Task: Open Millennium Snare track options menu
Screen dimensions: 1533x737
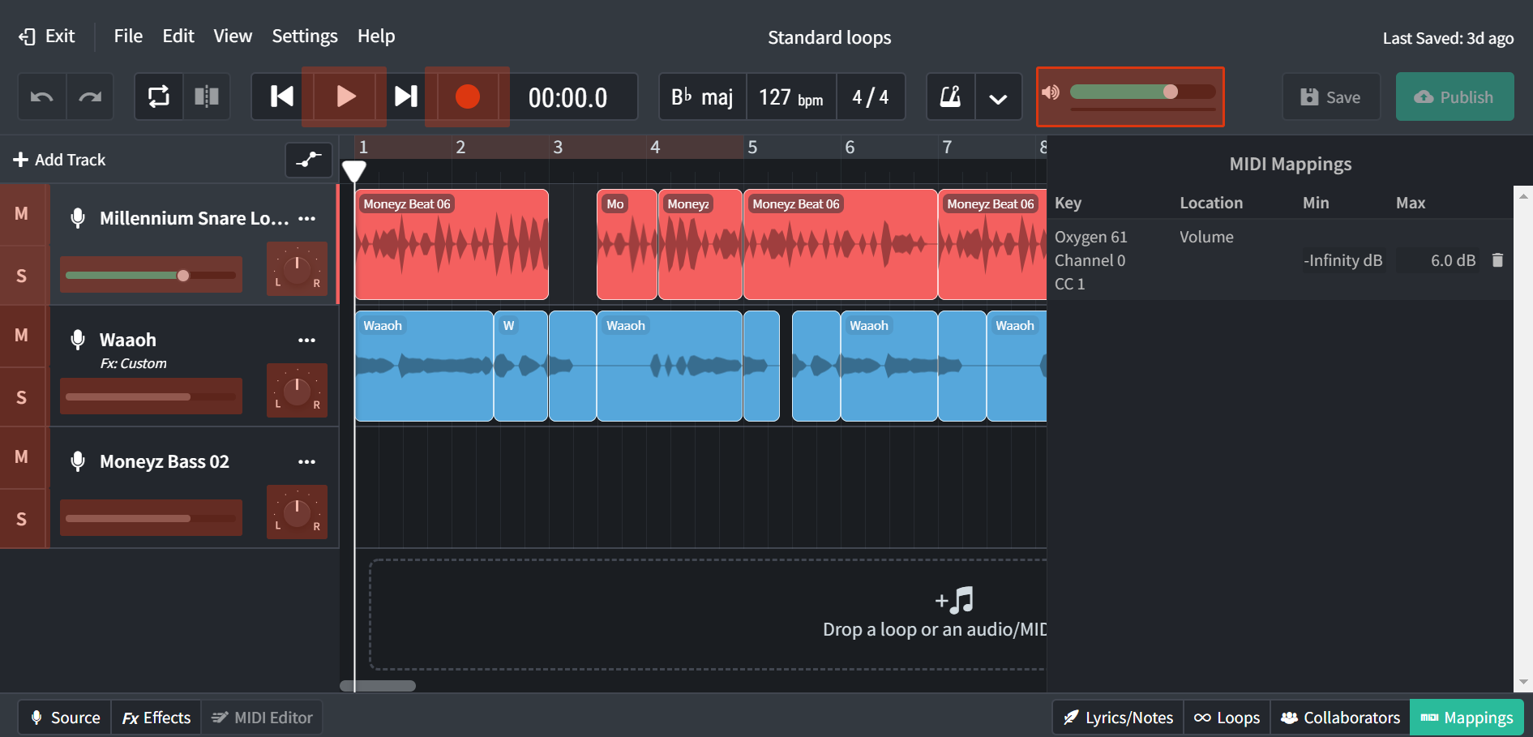Action: click(306, 218)
